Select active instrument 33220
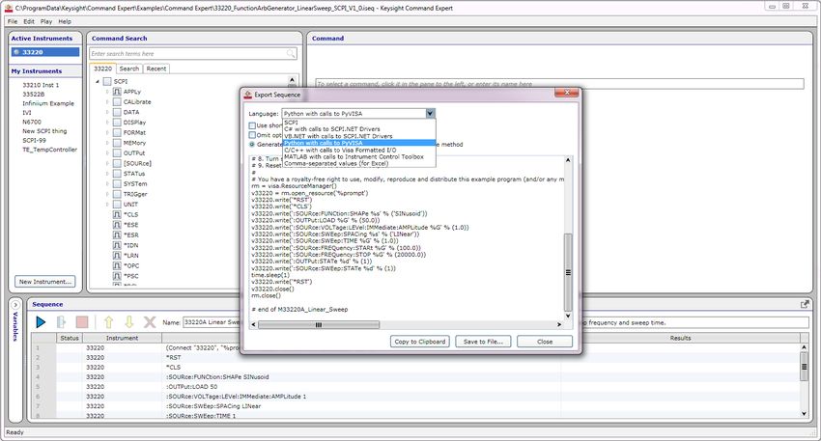 (x=45, y=52)
